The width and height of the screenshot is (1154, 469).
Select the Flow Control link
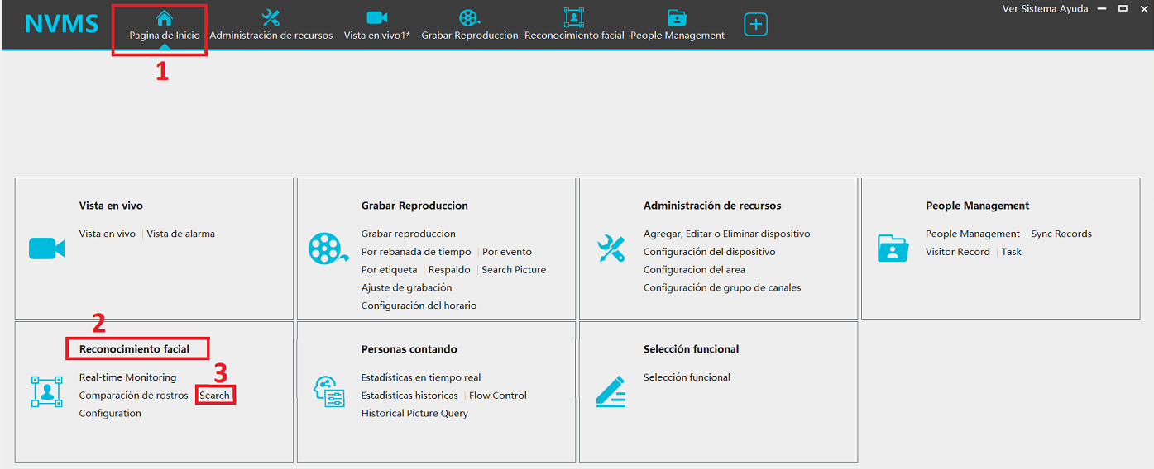coord(497,396)
